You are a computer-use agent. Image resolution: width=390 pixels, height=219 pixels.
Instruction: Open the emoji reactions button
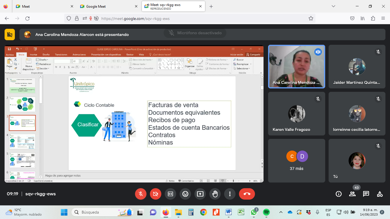click(185, 194)
